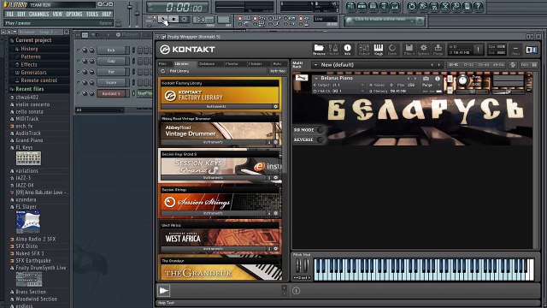Click Instr Nav button

[278, 71]
